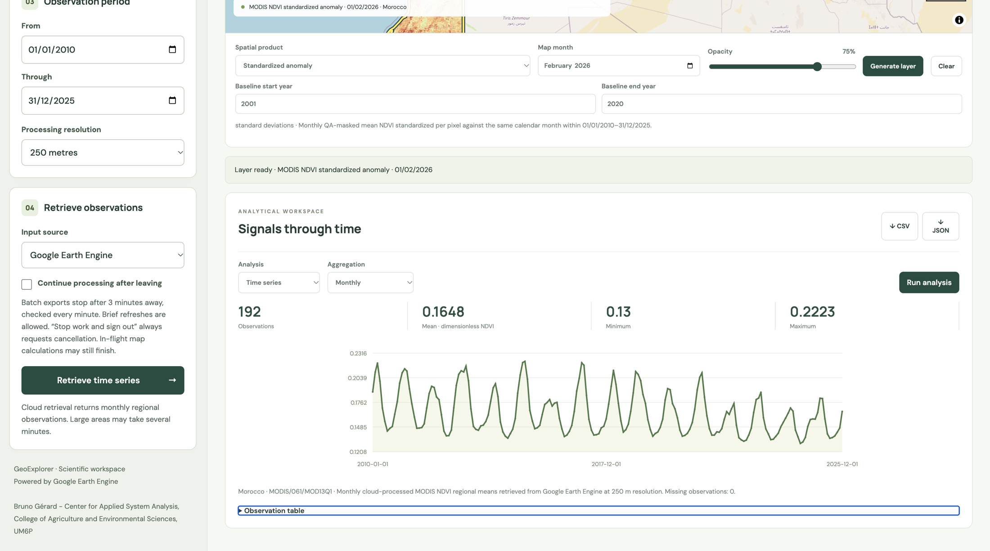Click the February 2026 map month field
This screenshot has height=551, width=990.
619,66
